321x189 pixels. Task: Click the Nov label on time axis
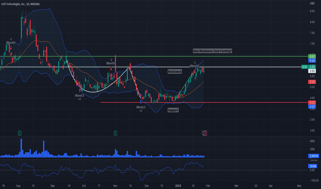[x=115, y=186]
